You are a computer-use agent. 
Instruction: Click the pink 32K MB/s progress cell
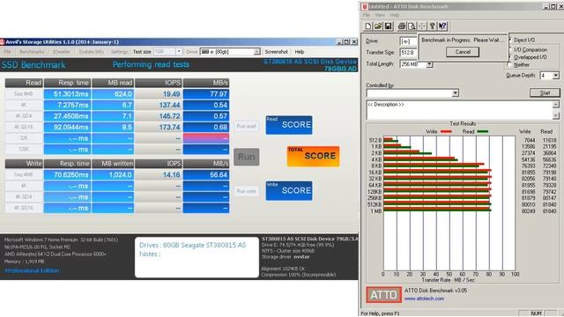[x=206, y=138]
